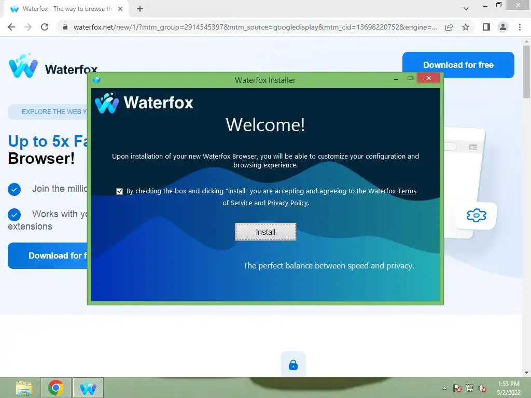This screenshot has width=531, height=398.
Task: Click the top-right Download for free button
Action: [458, 65]
